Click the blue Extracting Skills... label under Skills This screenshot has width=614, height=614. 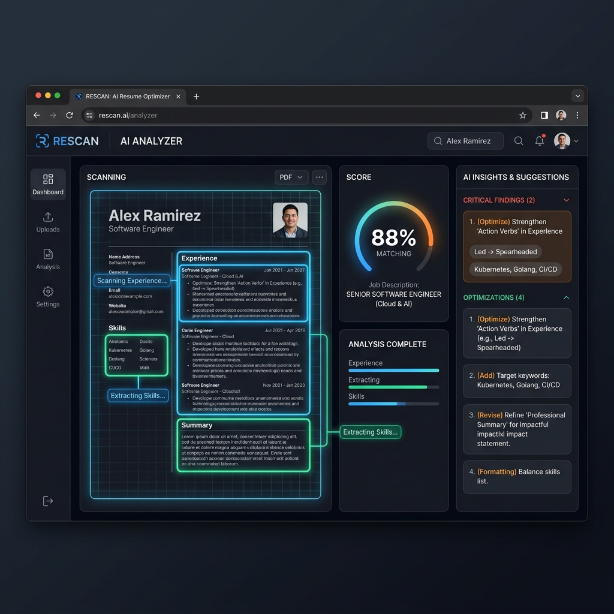[x=138, y=396]
